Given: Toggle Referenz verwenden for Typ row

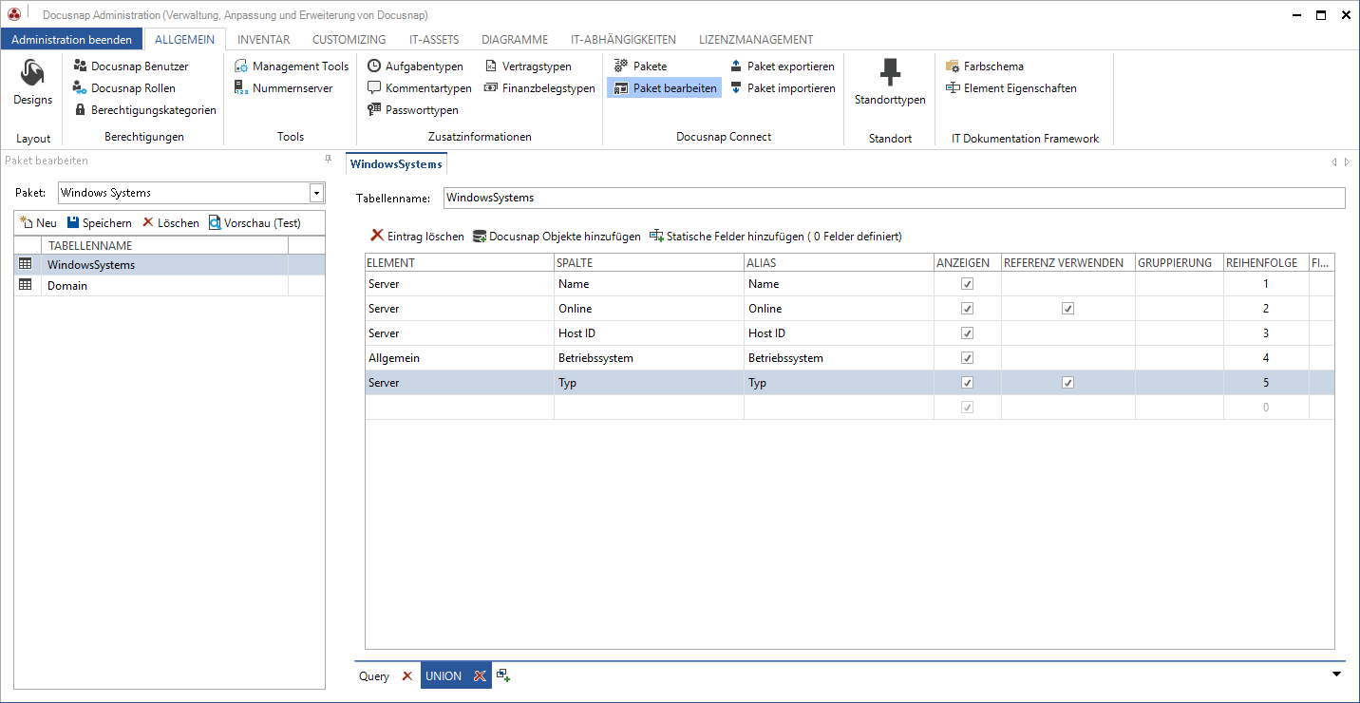Looking at the screenshot, I should pos(1067,383).
